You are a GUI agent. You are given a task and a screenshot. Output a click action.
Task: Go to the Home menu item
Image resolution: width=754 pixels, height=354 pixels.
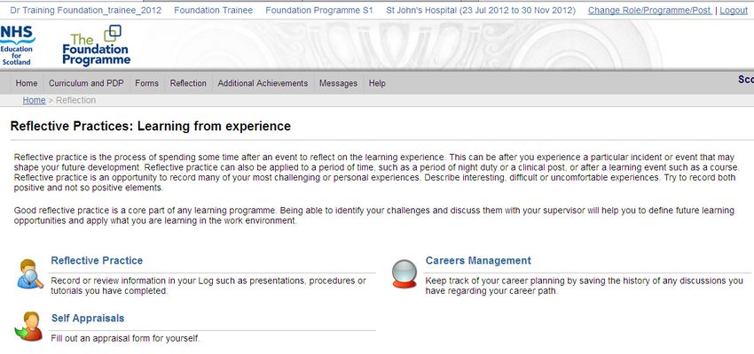(27, 83)
